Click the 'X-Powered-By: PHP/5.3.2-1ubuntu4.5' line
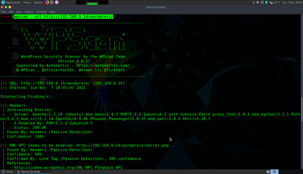The width and height of the screenshot is (303, 174). [x=51, y=123]
